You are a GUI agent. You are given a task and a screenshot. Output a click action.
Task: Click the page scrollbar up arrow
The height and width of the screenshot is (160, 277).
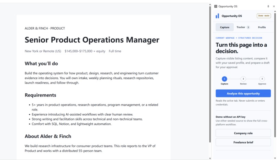coord(210,4)
